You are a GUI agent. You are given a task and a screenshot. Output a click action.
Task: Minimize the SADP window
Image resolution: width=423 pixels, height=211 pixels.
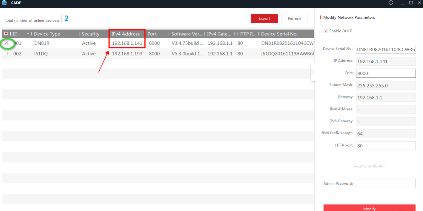(x=403, y=3)
